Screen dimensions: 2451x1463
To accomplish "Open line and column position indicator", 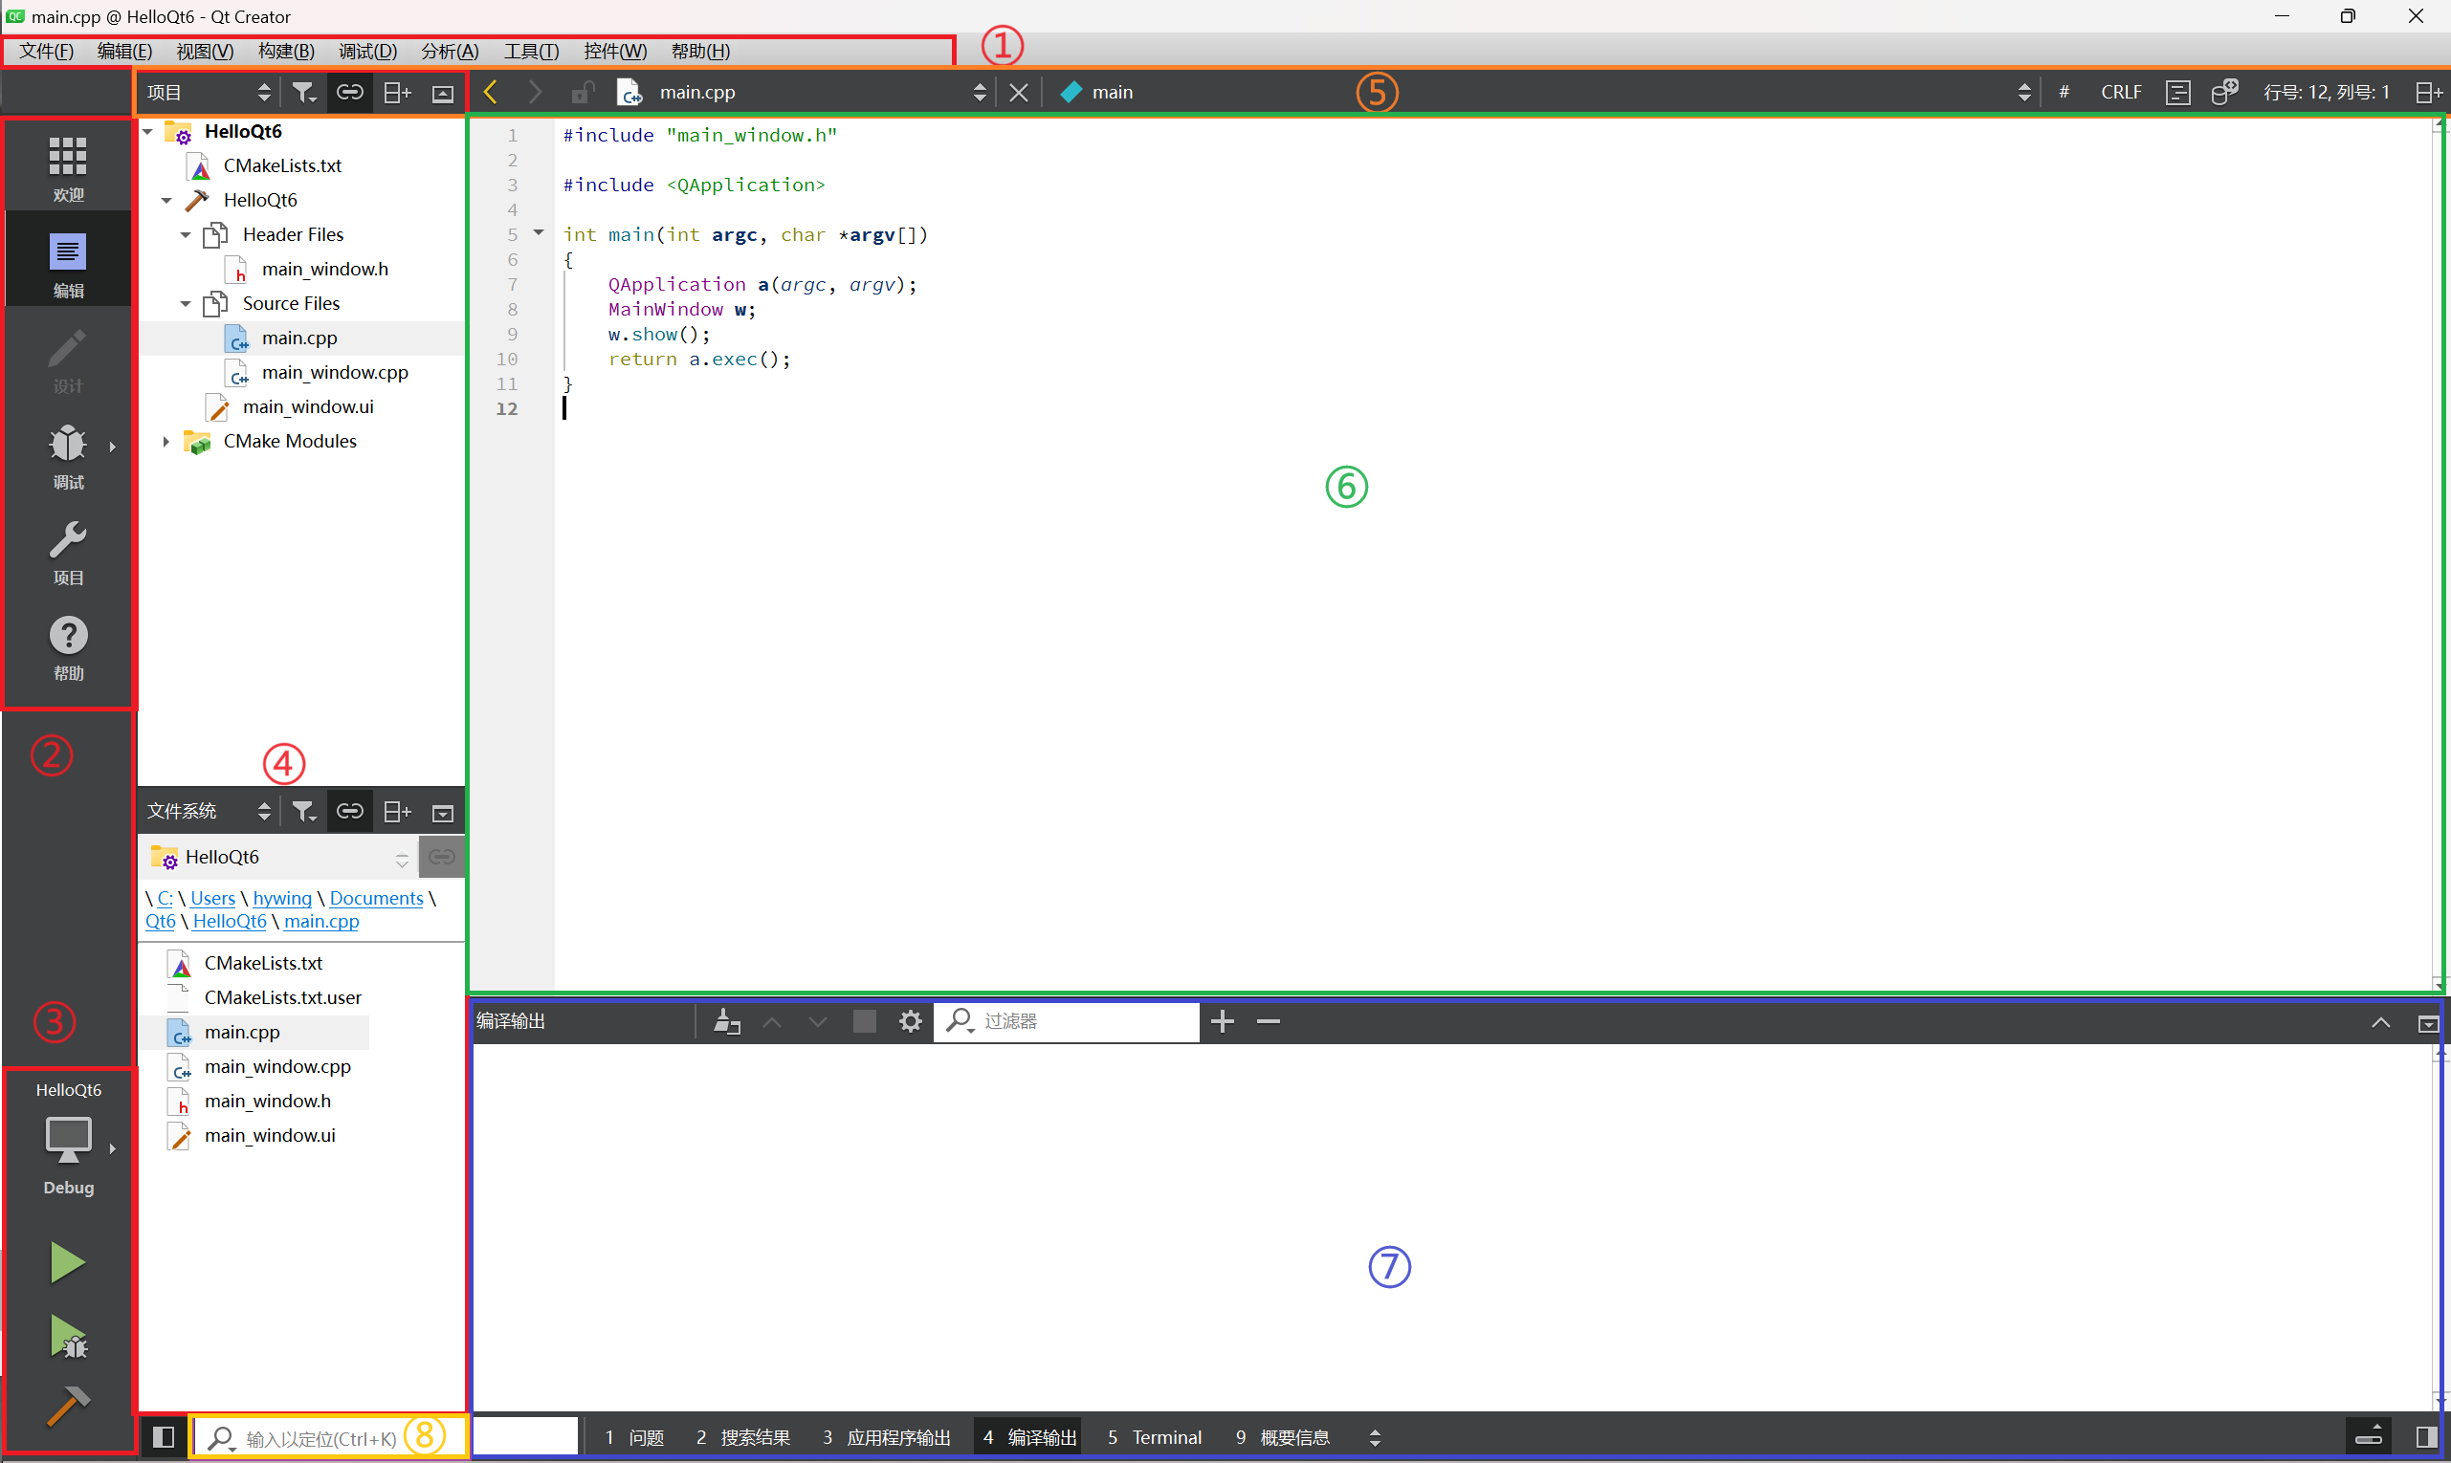I will 2326,92.
